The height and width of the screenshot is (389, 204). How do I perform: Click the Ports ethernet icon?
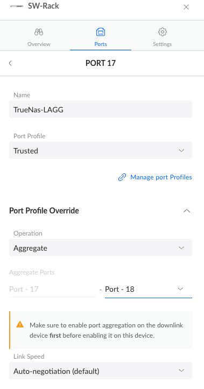point(101,32)
